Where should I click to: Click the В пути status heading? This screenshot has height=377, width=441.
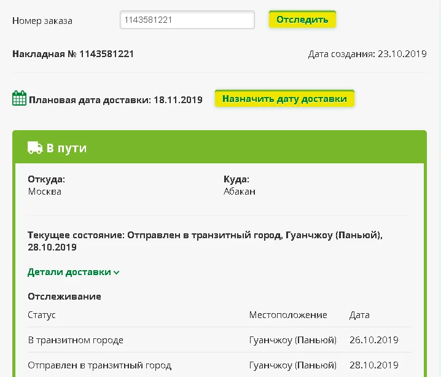[x=66, y=148]
